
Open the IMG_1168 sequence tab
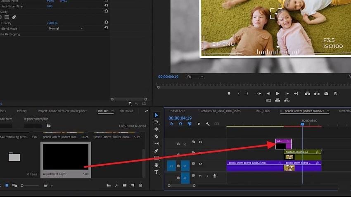(263, 111)
